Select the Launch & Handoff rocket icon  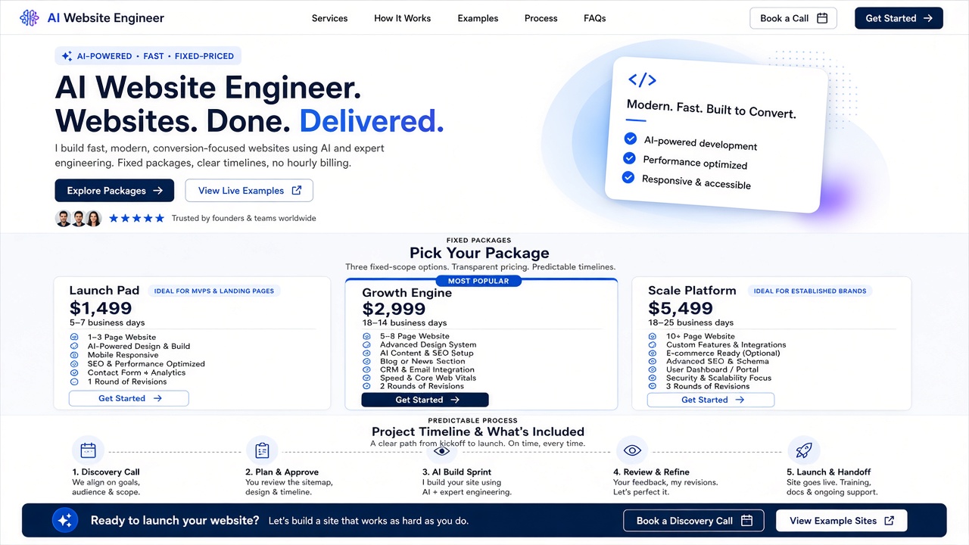803,450
